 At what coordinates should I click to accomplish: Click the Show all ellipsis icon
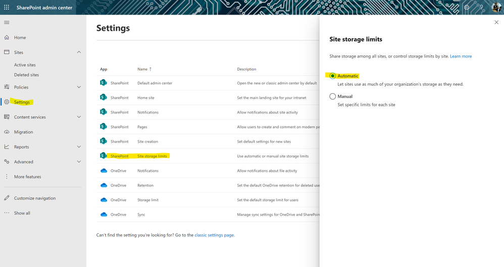[7, 213]
